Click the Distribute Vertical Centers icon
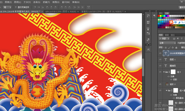185x111 pixels. 65,7
